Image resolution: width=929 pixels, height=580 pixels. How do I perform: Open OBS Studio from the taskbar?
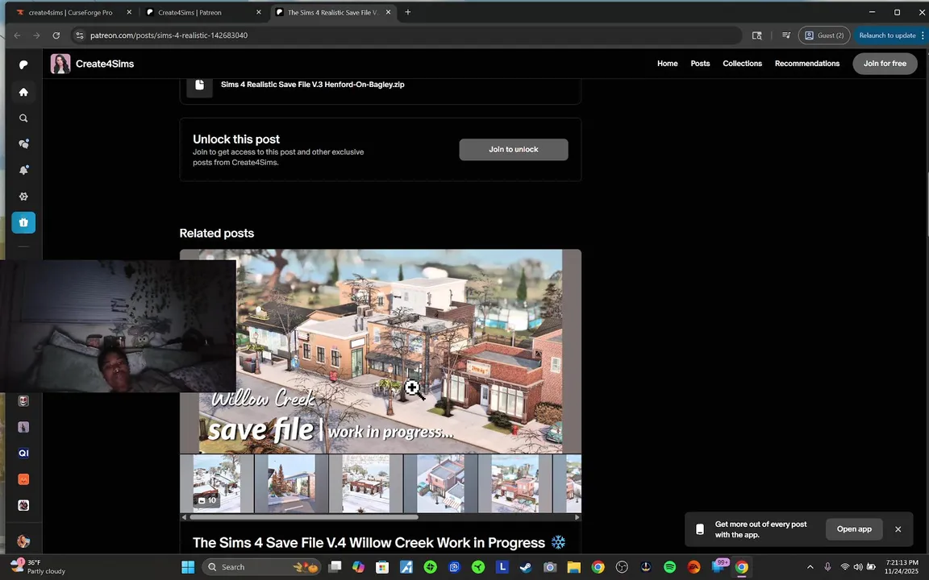622,567
